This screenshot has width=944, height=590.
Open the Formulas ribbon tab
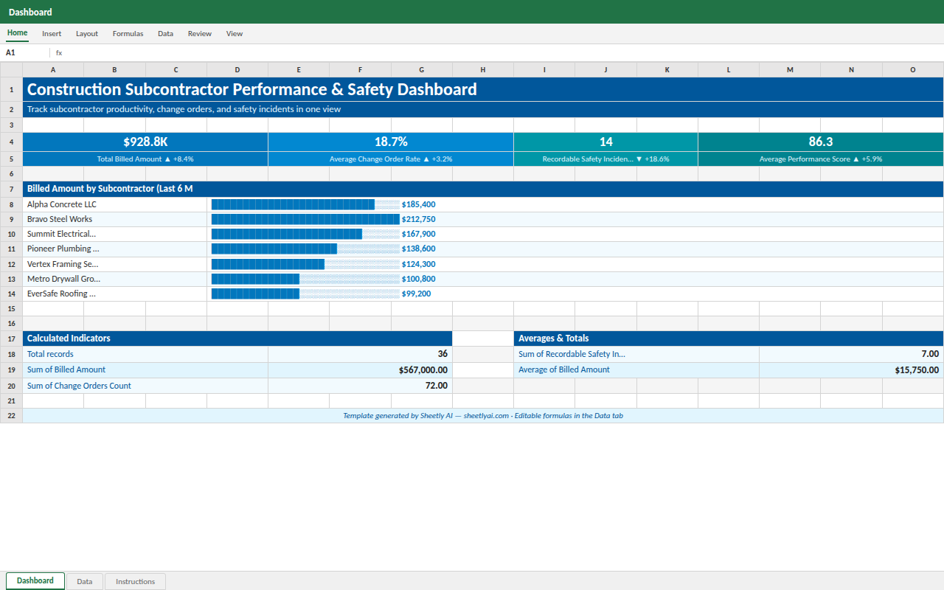pyautogui.click(x=128, y=34)
